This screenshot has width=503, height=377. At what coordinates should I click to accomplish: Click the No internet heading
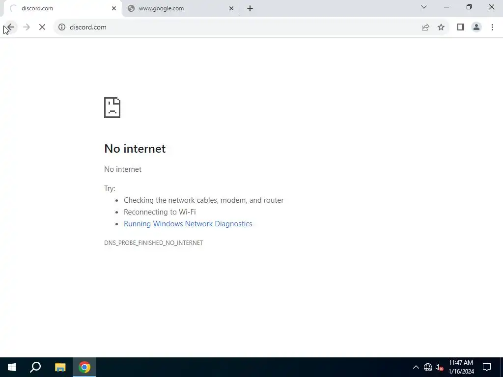tap(135, 149)
